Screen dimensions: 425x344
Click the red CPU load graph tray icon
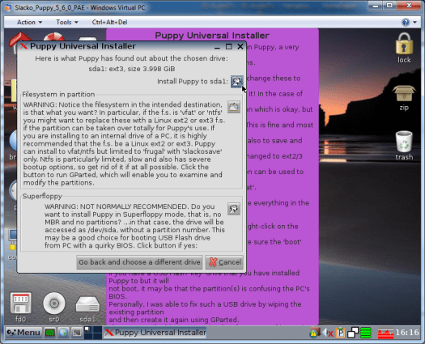tap(385, 333)
